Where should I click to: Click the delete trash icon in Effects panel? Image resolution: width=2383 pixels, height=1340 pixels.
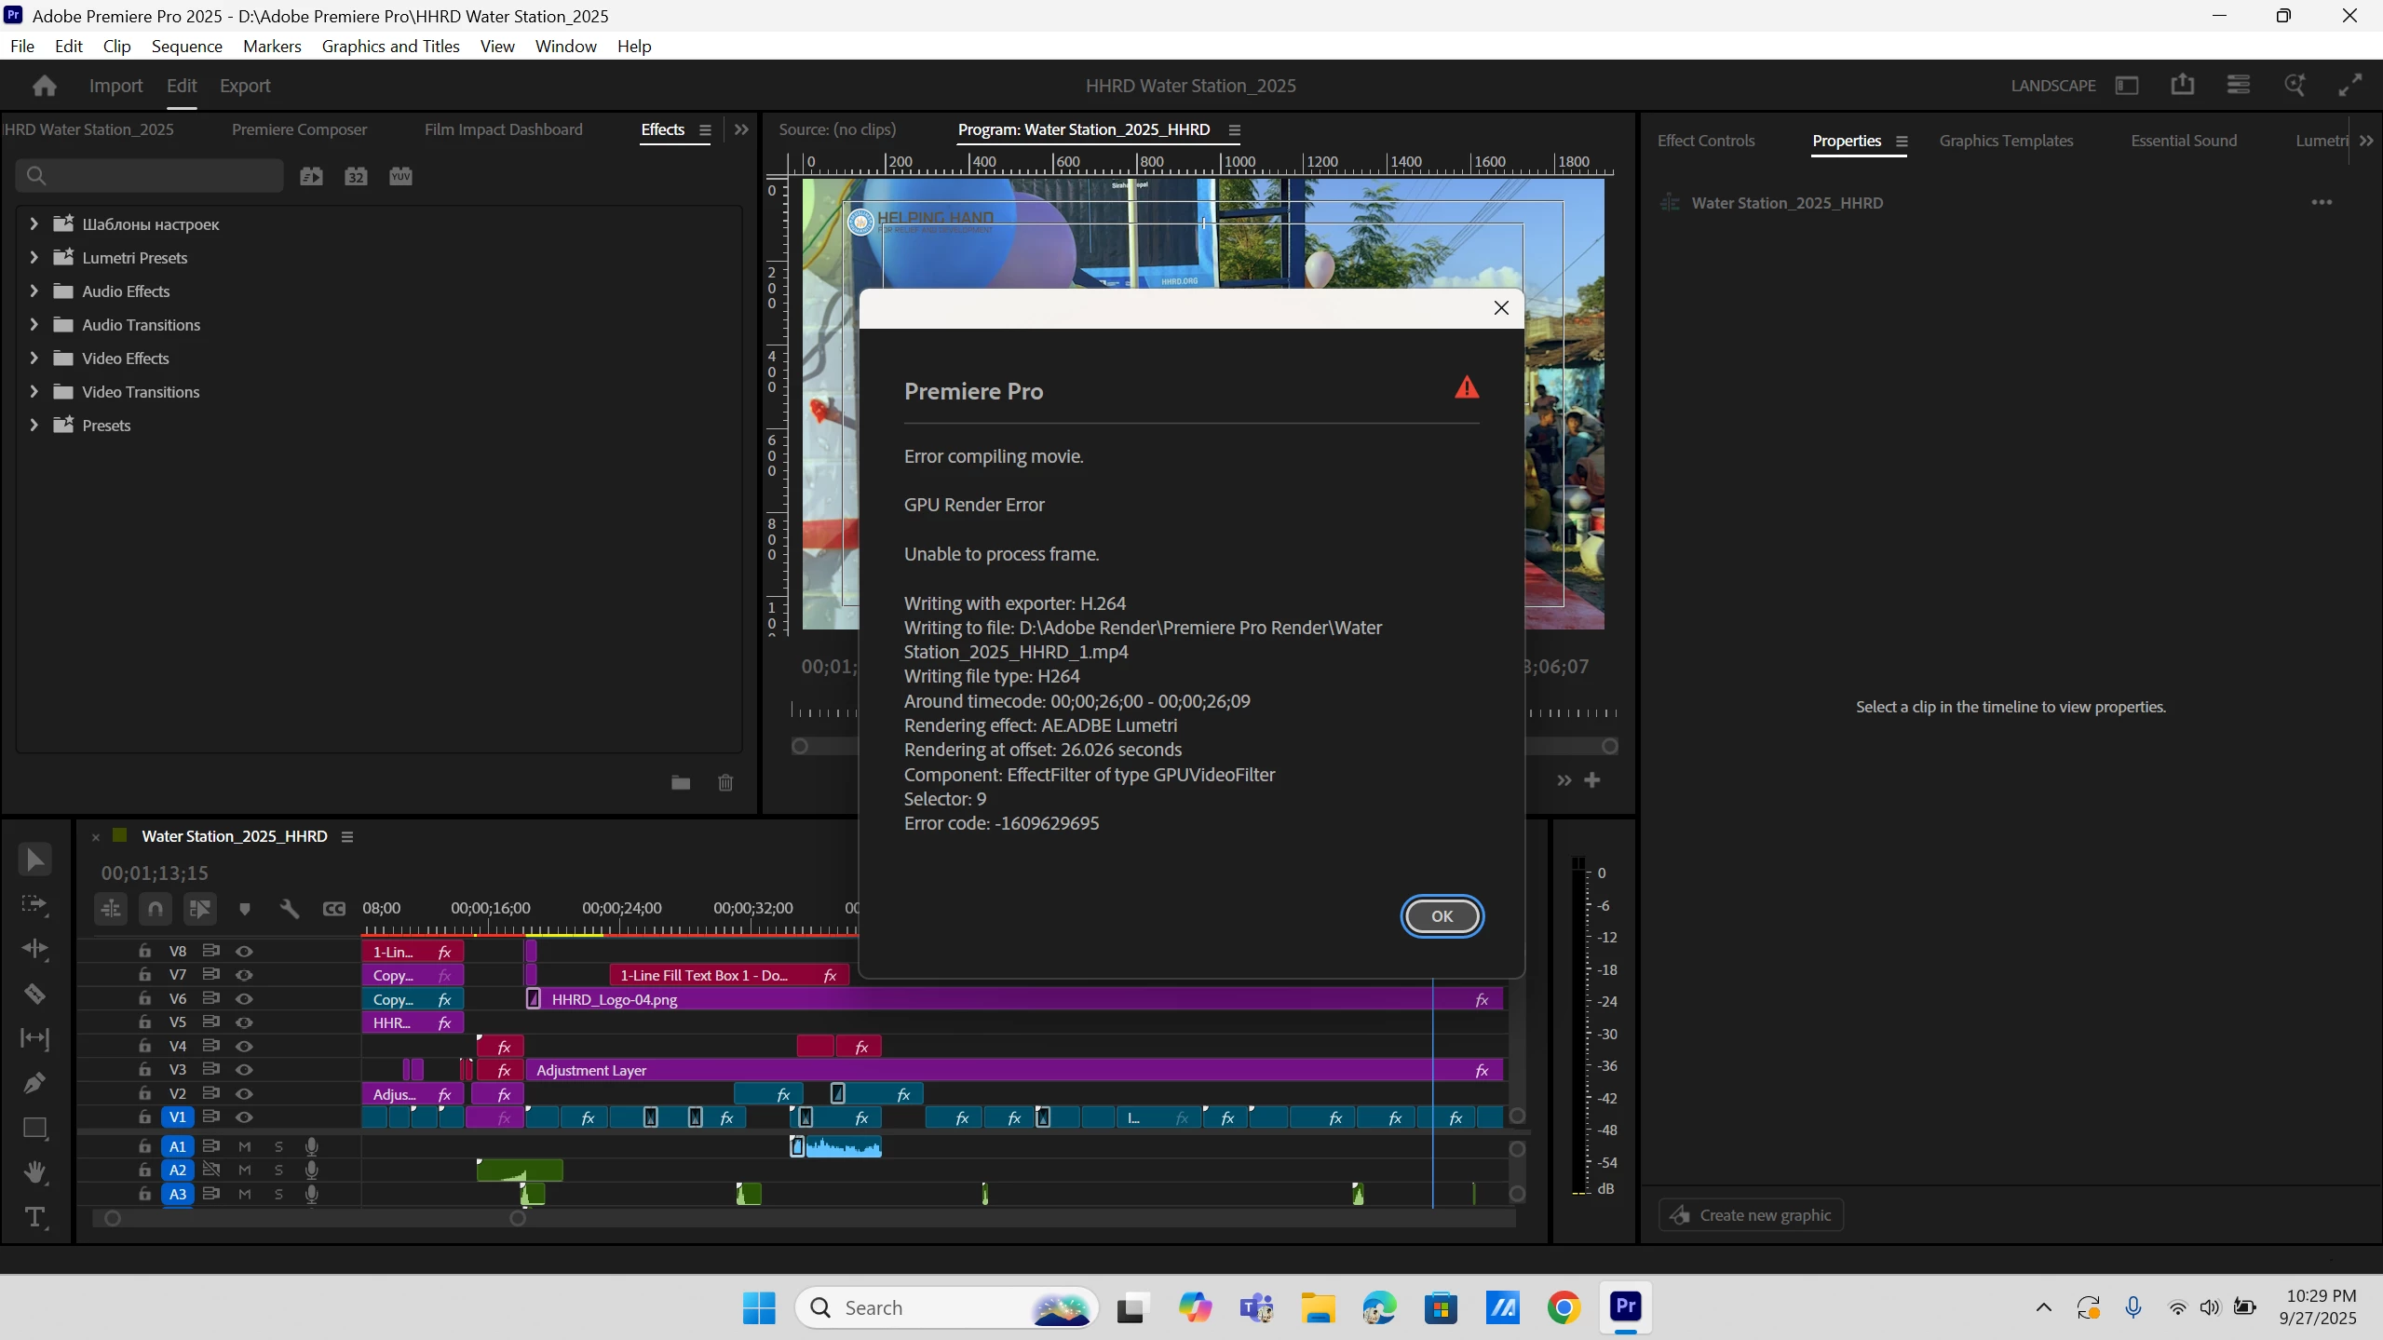pyautogui.click(x=725, y=782)
